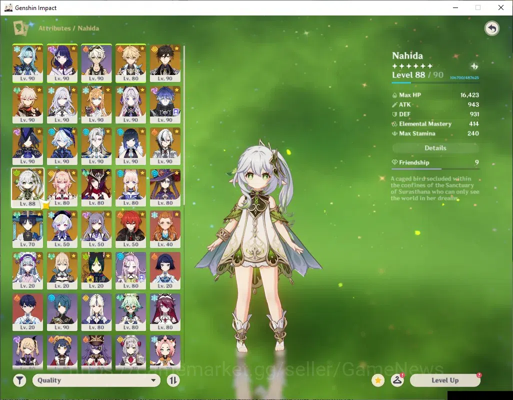Select Chevreuse's portrait card
Screen dimensions: 513x400
click(x=96, y=352)
